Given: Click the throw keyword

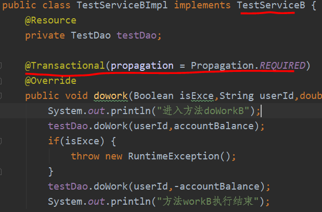Looking at the screenshot, I should [x=85, y=156].
